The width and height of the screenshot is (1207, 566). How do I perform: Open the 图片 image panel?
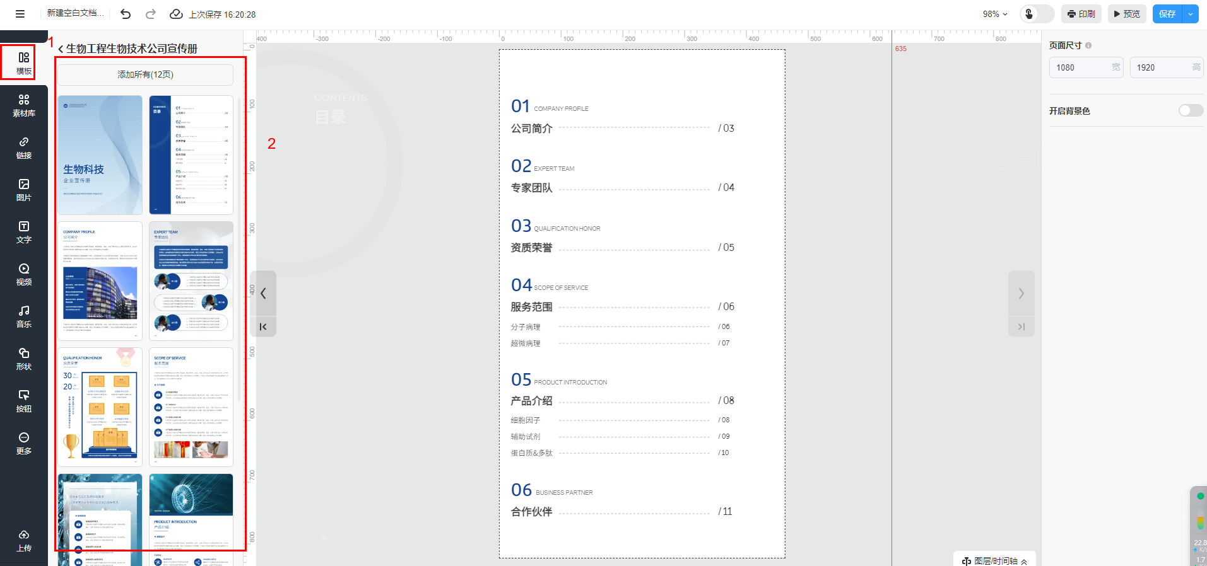[x=24, y=190]
